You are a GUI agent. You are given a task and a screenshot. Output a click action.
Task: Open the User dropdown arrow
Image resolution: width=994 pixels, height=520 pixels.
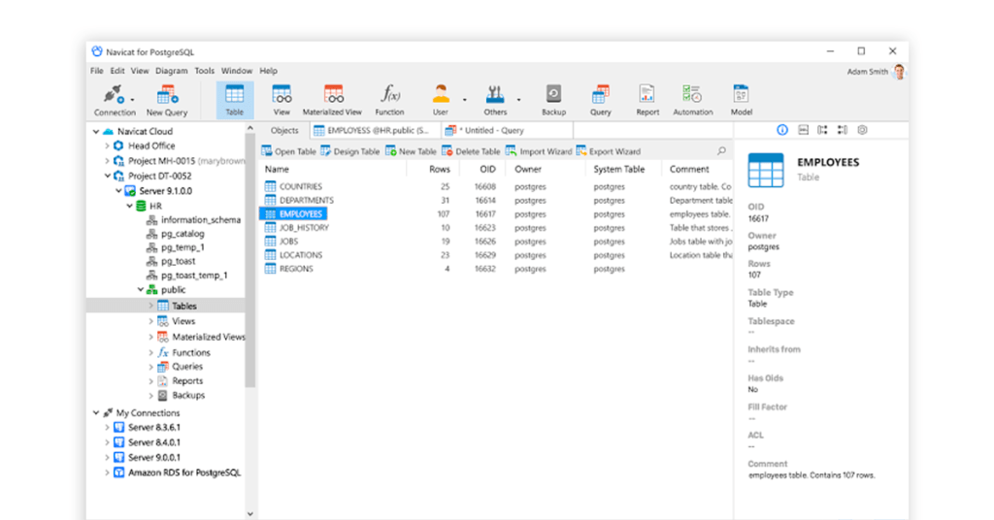[465, 100]
